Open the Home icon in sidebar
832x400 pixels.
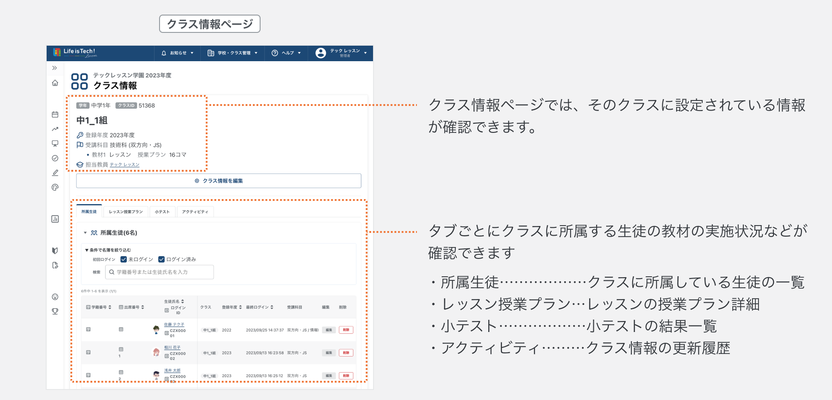pos(55,83)
